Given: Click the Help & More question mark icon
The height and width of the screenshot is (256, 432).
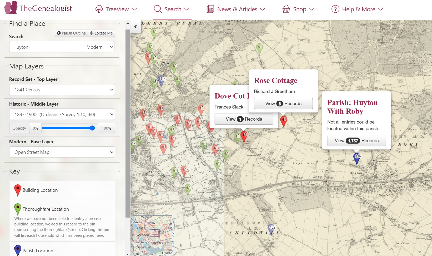Looking at the screenshot, I should (x=335, y=9).
